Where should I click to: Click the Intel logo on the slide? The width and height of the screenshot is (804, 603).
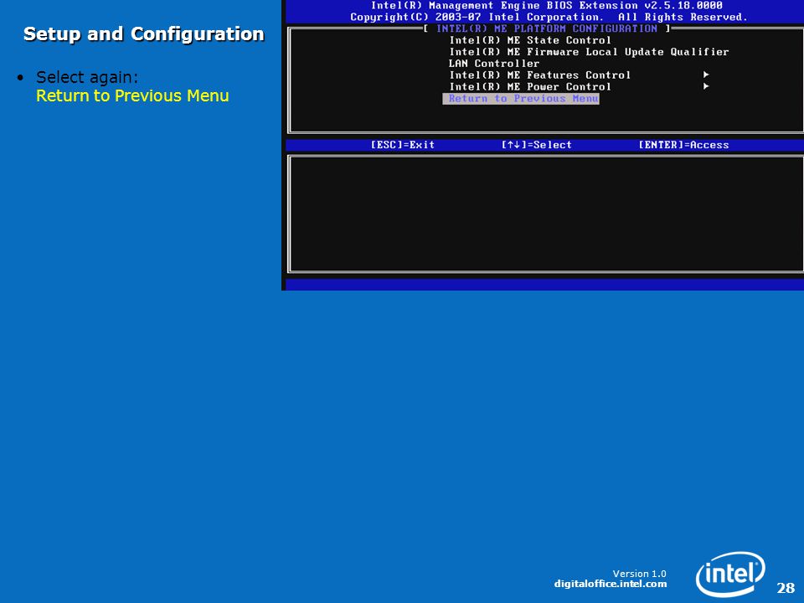(x=730, y=574)
